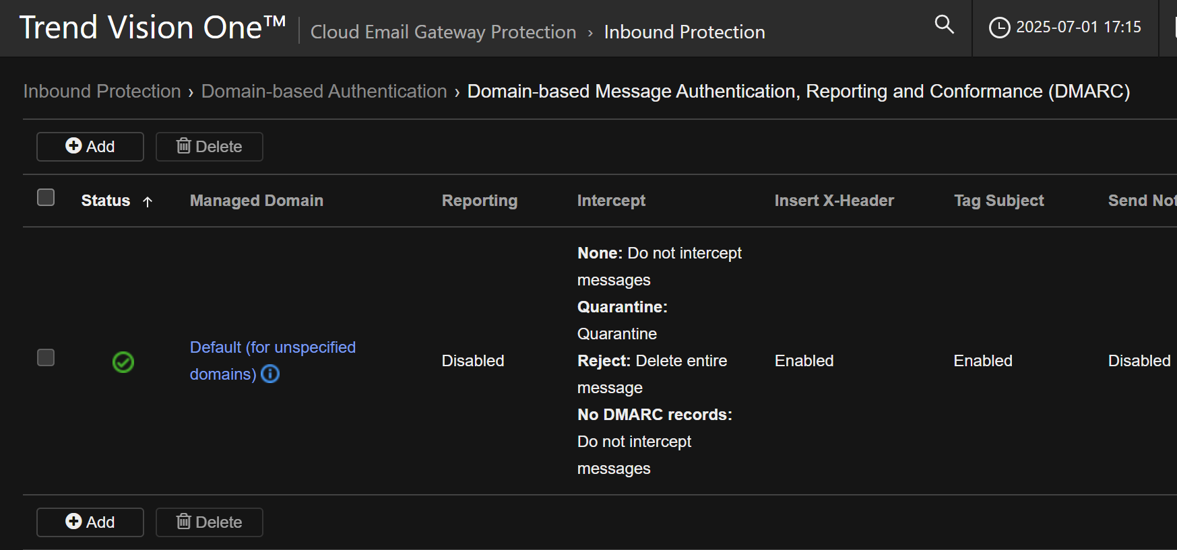Screen dimensions: 1177x550
Task: Sort by the Managed Domain column
Action: (256, 201)
